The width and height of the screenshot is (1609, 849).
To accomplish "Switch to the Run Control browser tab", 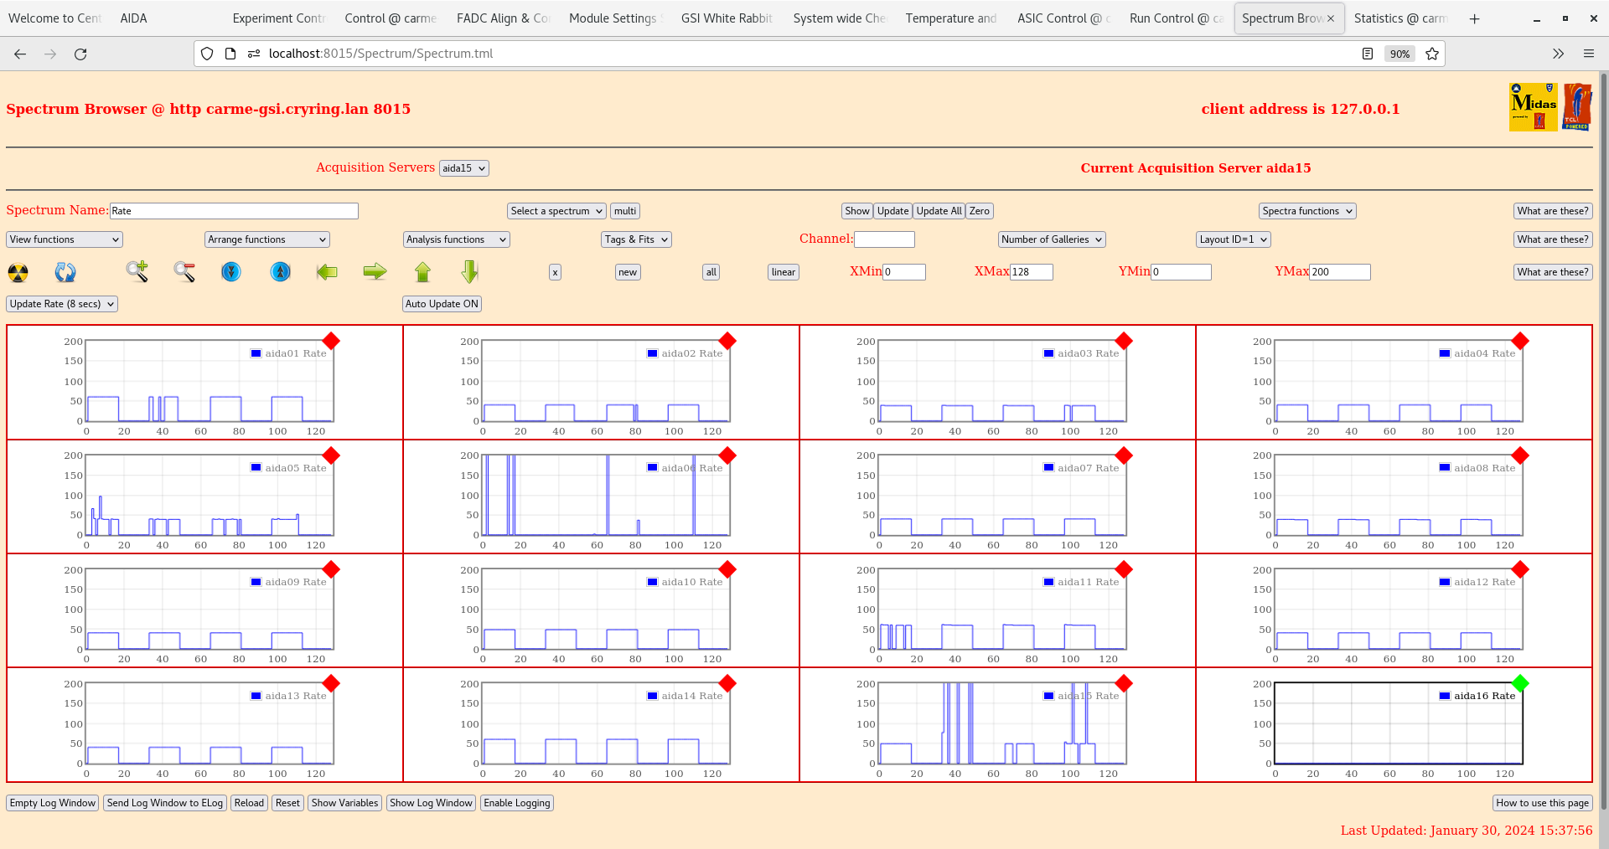I will [1175, 18].
